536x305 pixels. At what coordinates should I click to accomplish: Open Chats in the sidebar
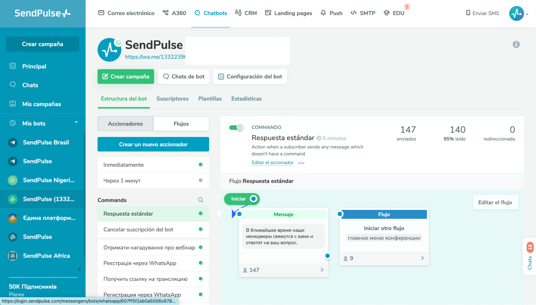tap(30, 85)
